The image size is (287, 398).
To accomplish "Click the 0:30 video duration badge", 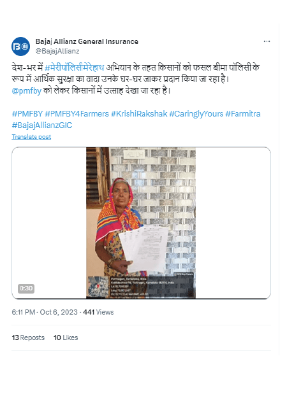I will 26,288.
